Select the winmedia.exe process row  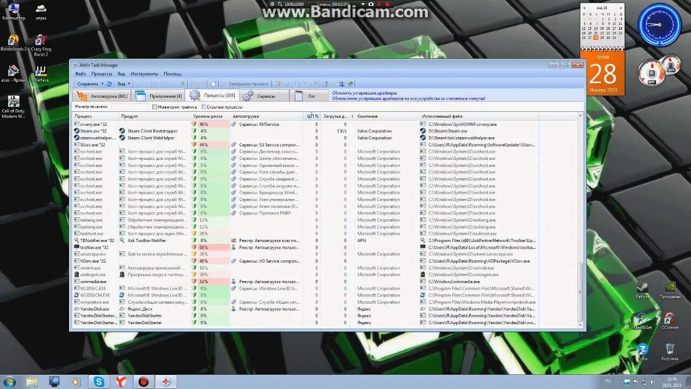click(306, 281)
